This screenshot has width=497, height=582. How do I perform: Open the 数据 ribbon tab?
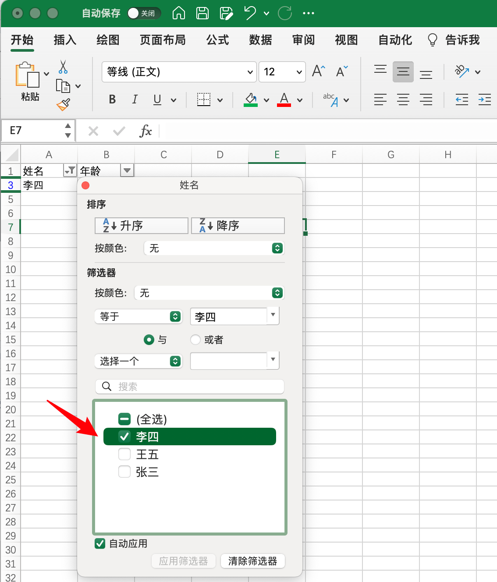[260, 40]
